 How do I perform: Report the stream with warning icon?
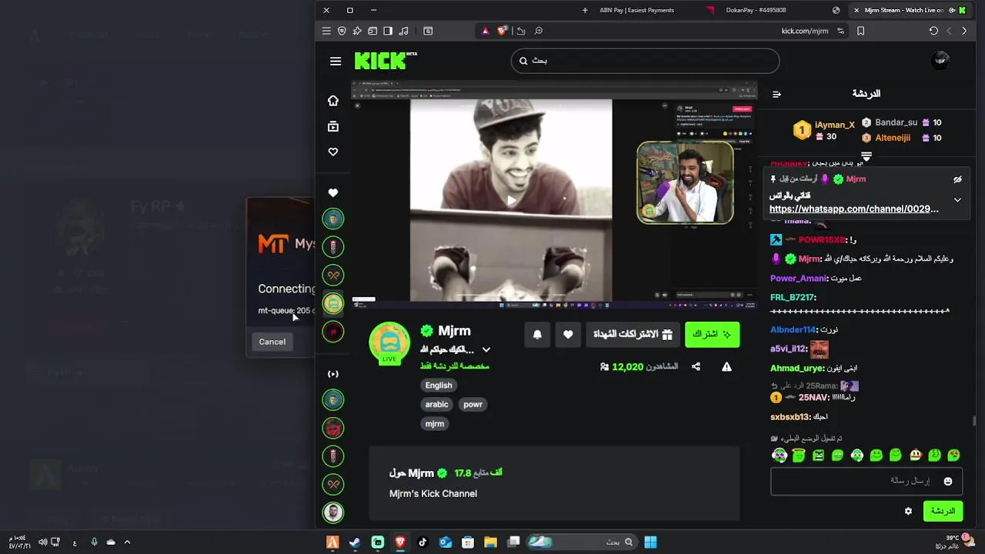[x=726, y=367]
